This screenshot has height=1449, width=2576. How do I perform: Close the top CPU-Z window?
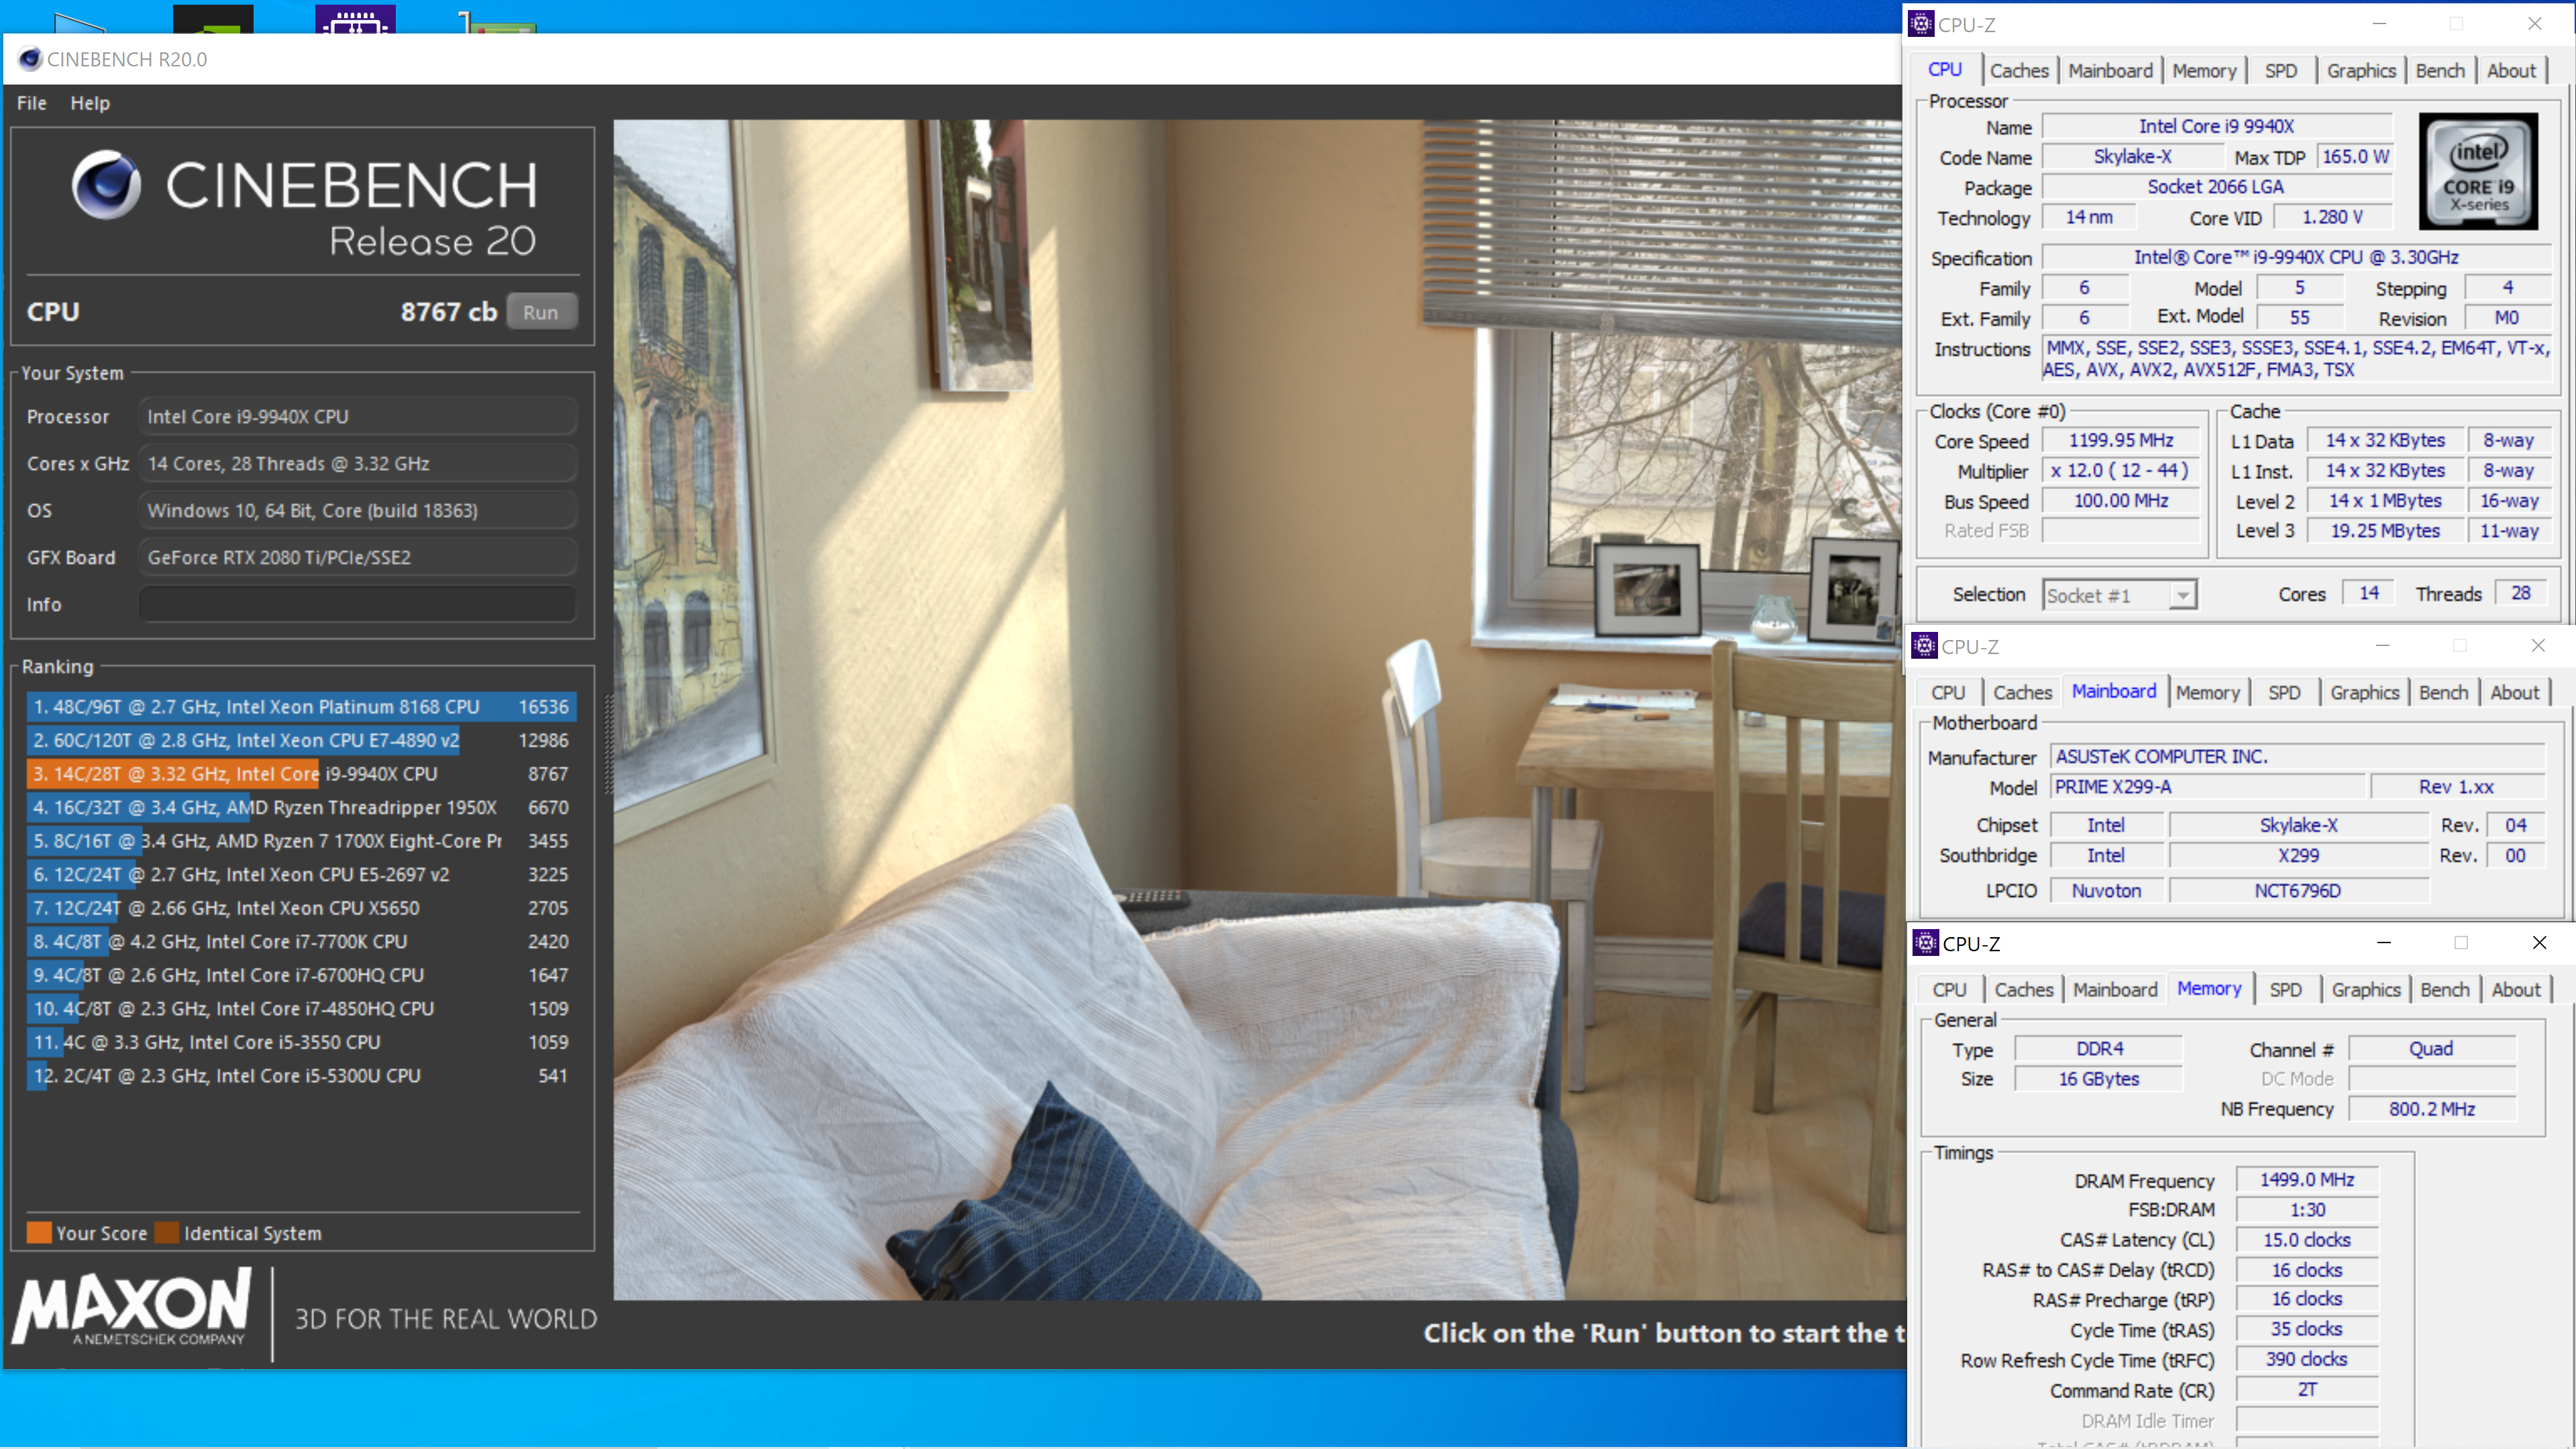pyautogui.click(x=2534, y=24)
